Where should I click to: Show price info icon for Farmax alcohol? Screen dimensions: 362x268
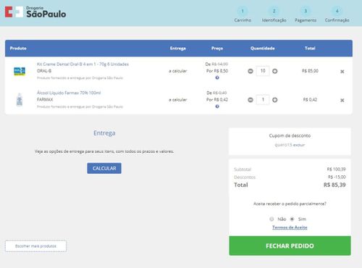(217, 106)
